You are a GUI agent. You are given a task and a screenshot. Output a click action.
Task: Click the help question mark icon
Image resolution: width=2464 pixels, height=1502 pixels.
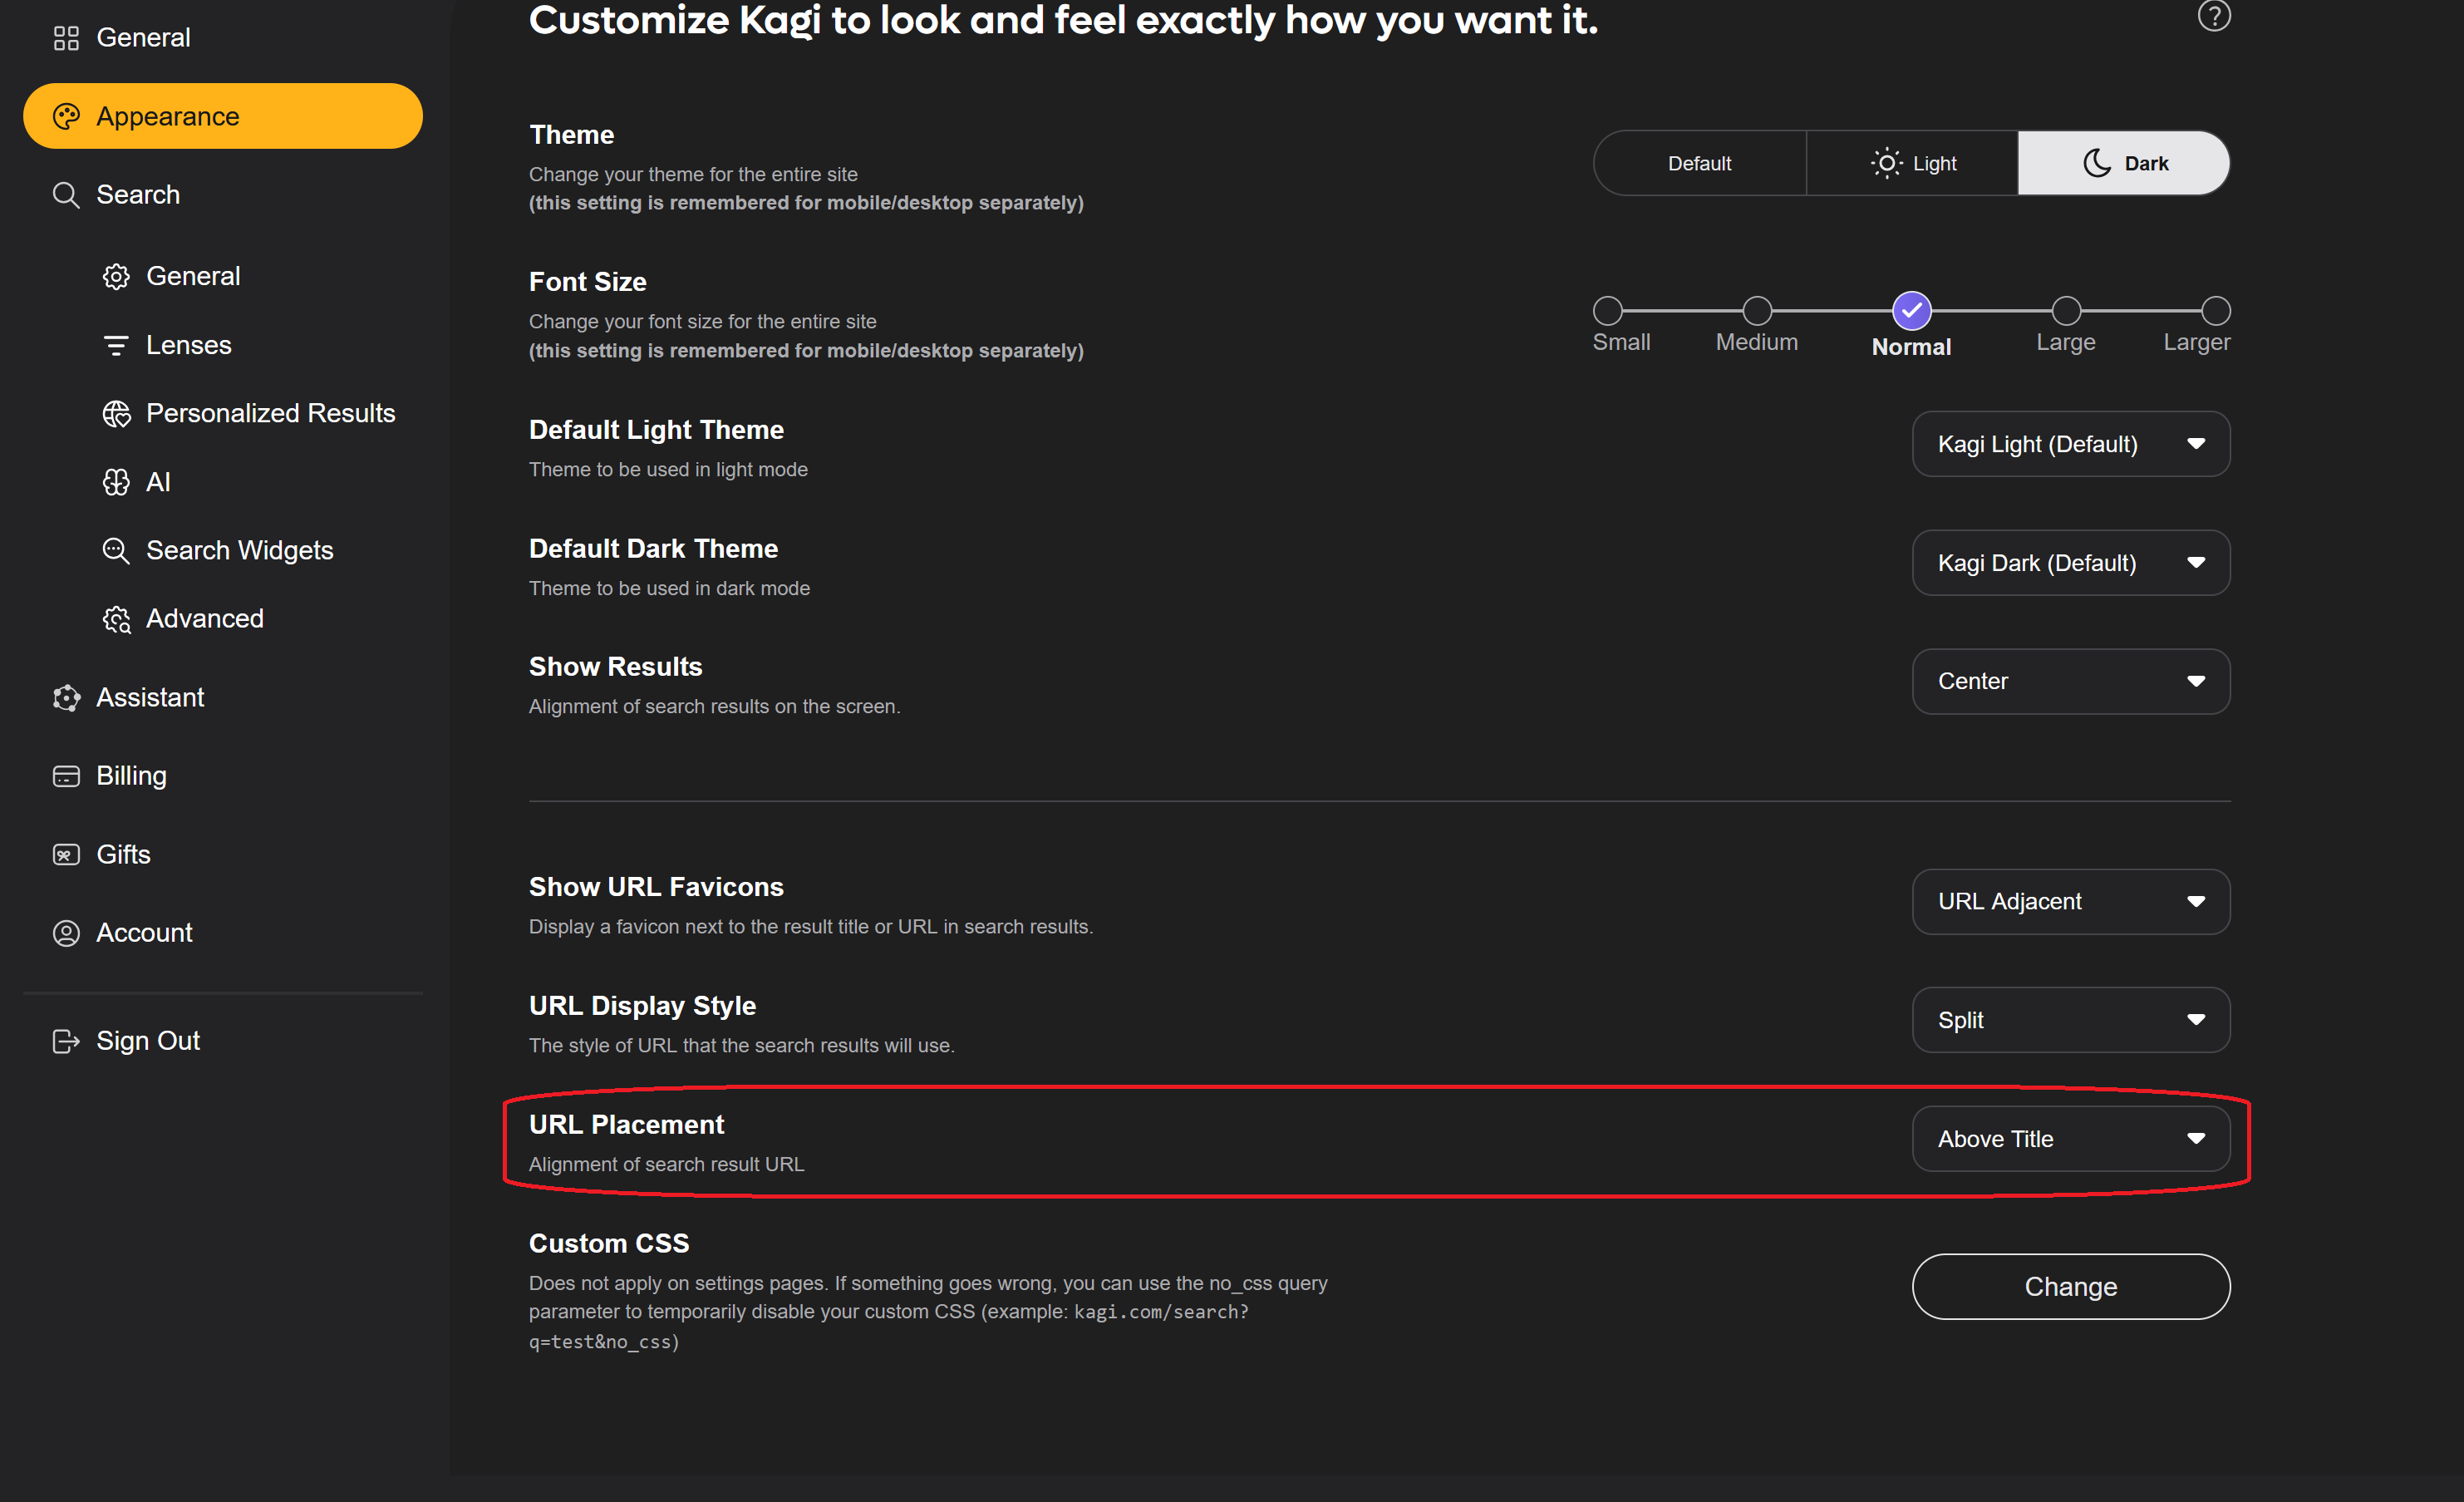pyautogui.click(x=2213, y=16)
